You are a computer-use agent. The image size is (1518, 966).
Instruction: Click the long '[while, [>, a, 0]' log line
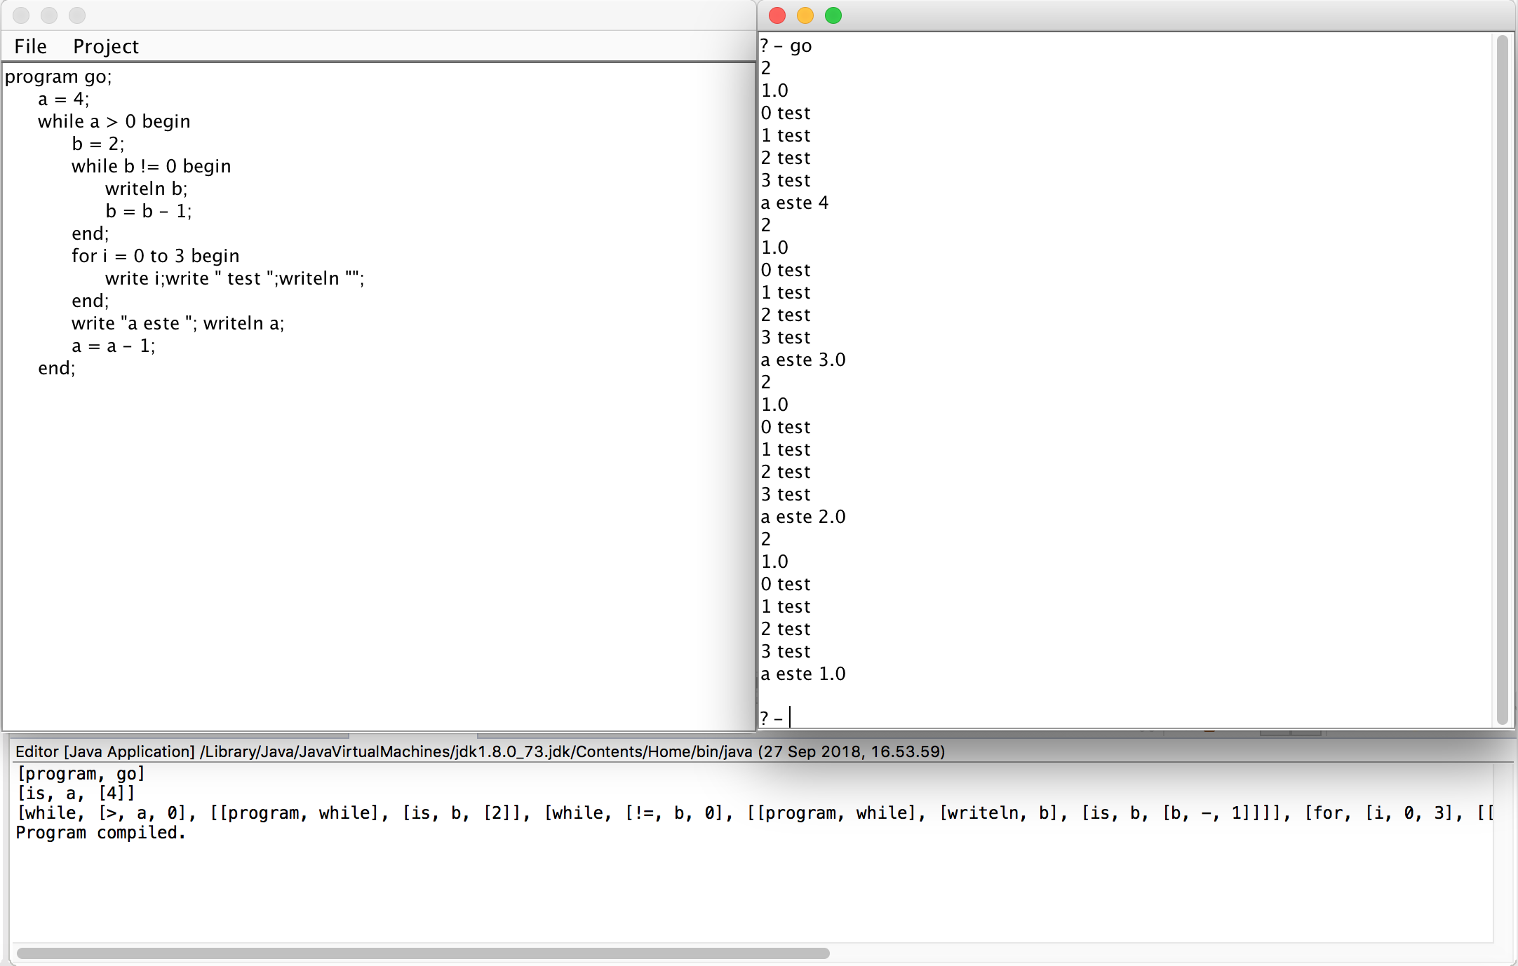tap(755, 813)
